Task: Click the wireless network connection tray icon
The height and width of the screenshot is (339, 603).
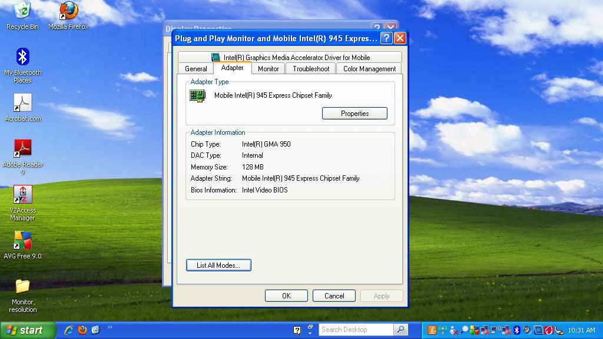Action: [x=496, y=330]
